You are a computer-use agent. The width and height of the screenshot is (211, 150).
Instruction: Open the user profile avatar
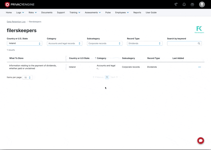tap(202, 4)
